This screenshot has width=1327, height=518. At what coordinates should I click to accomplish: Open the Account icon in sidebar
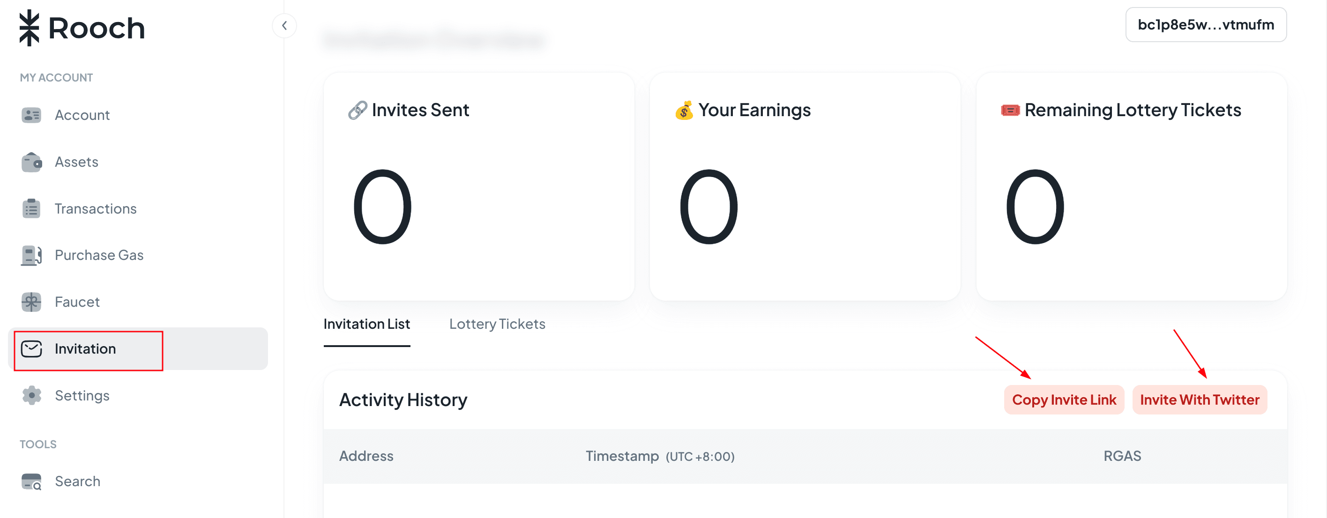[x=31, y=115]
